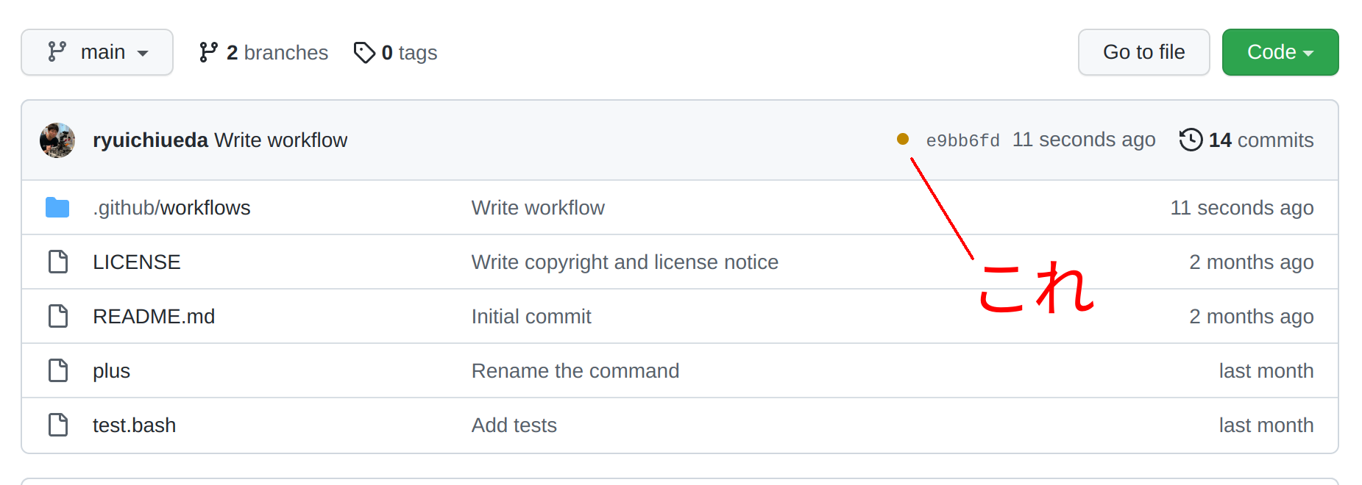Open the main branch selector
Screen dimensions: 1362x485
click(96, 51)
